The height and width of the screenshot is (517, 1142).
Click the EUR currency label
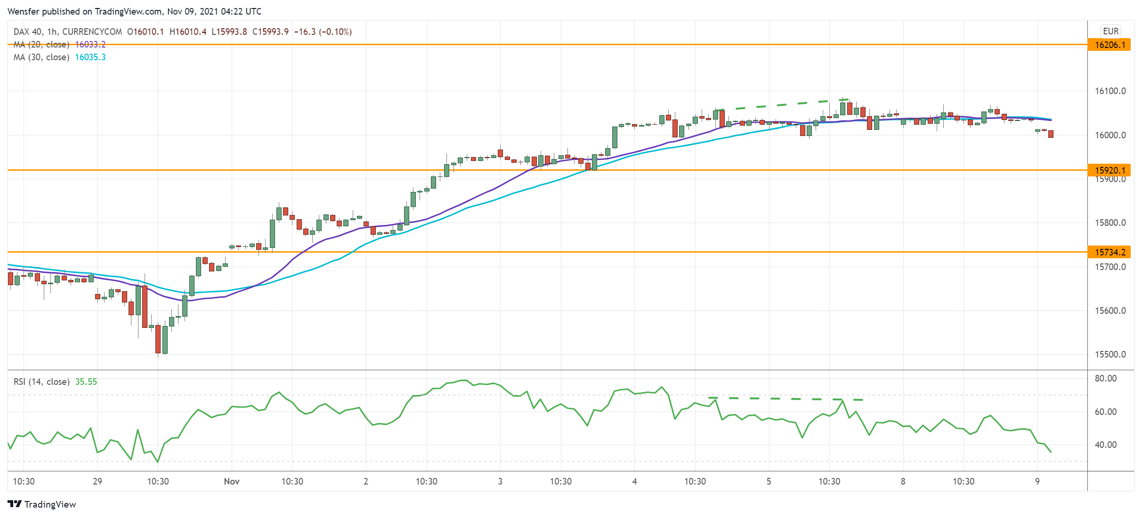coord(1110,31)
